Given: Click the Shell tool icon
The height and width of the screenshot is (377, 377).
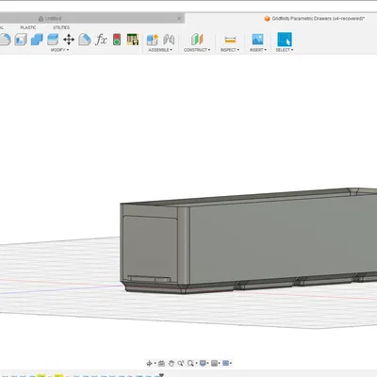Looking at the screenshot, I should (21, 40).
